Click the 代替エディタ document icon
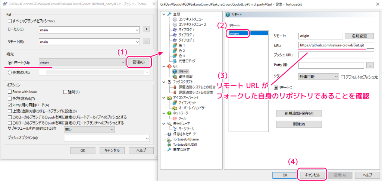This screenshot has width=382, height=181. click(175, 61)
